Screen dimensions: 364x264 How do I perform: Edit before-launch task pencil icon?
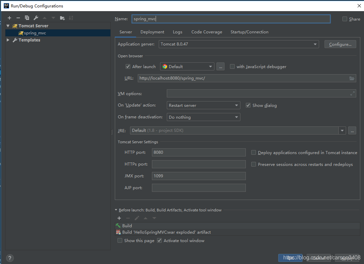point(137,218)
